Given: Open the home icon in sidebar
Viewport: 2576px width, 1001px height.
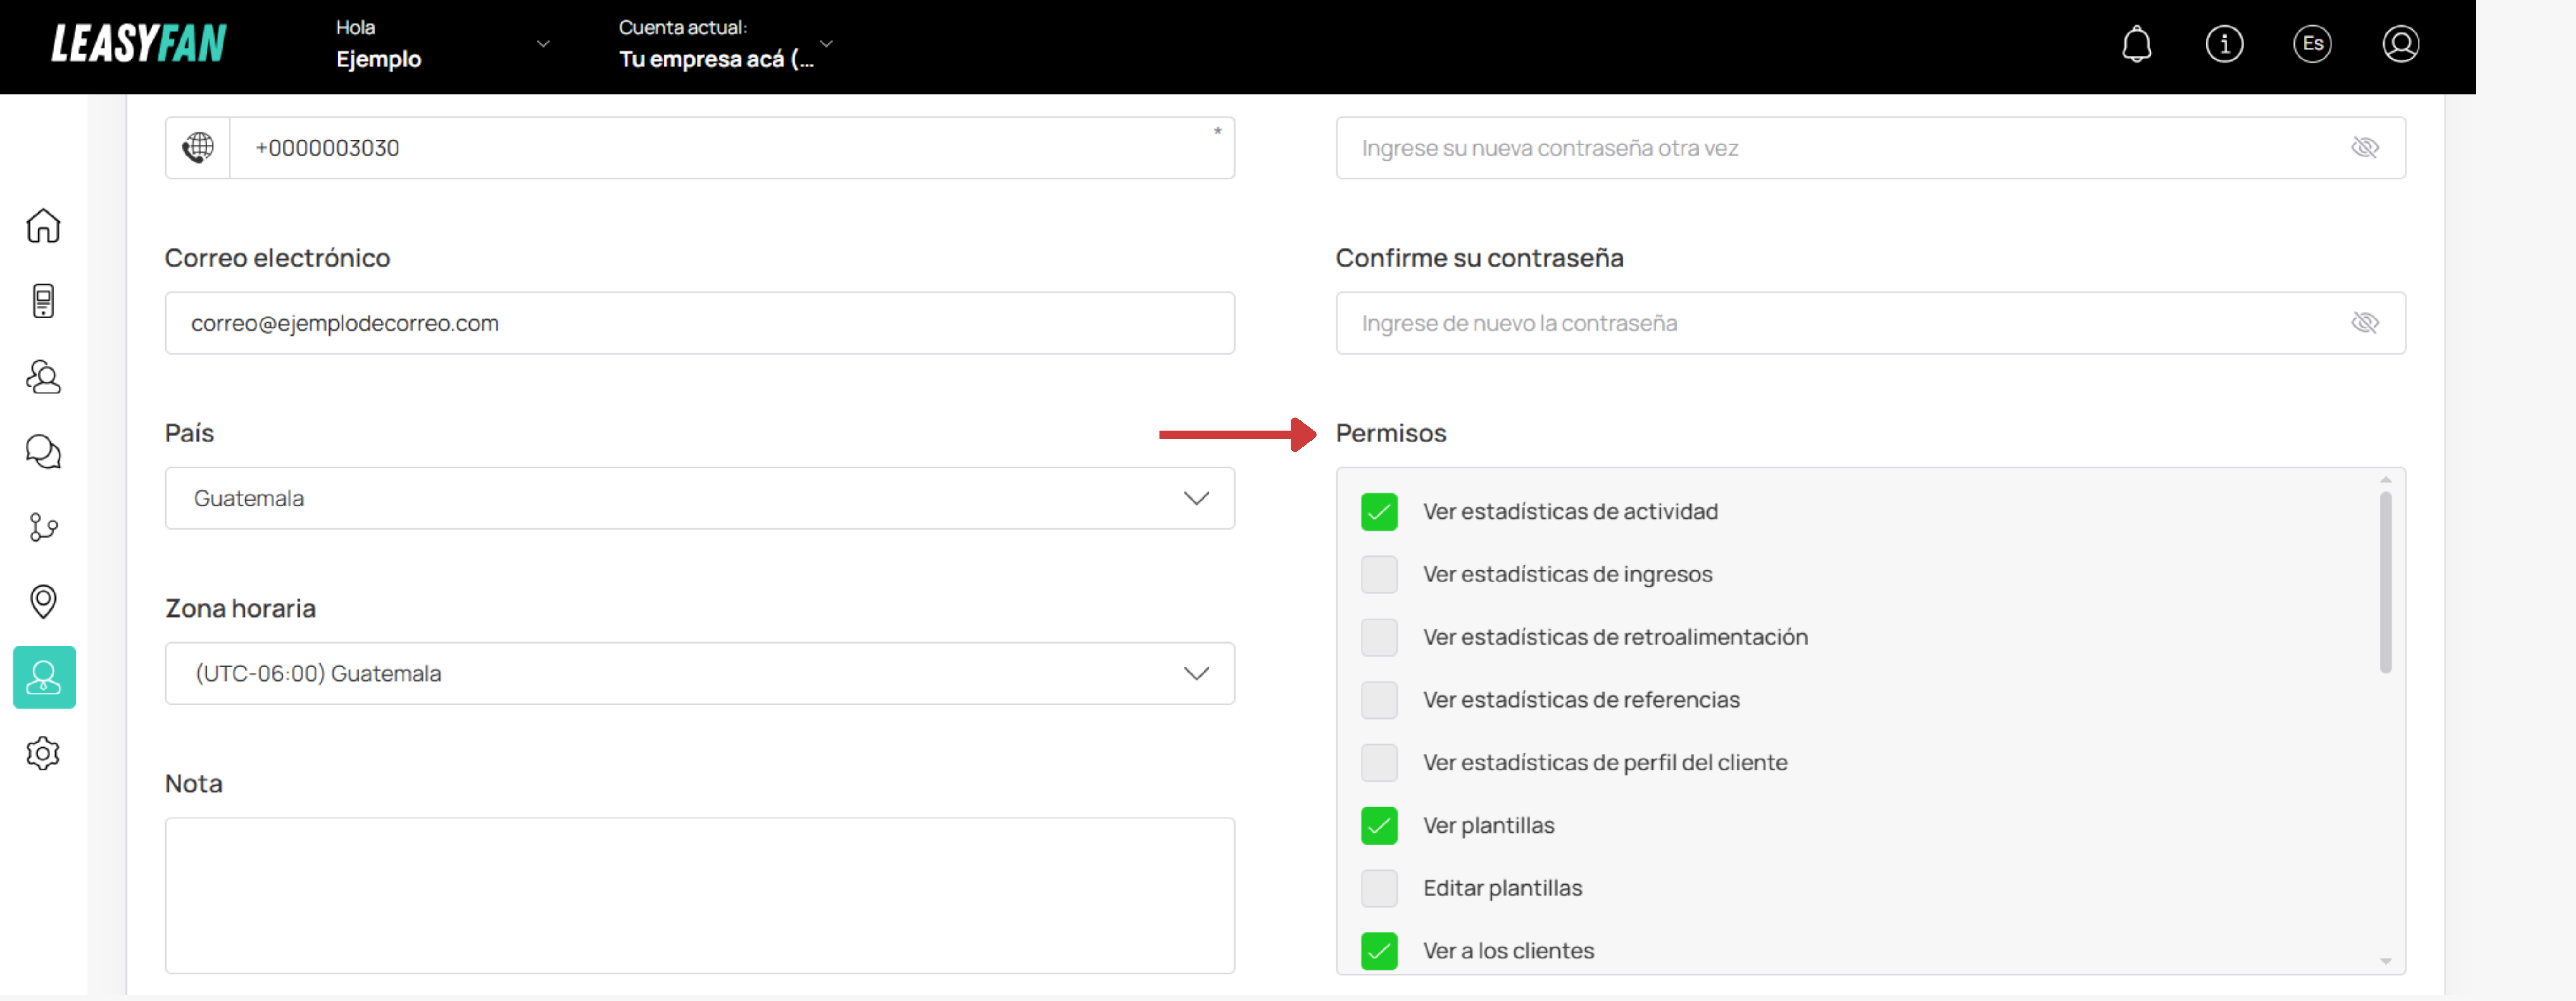Looking at the screenshot, I should pos(43,226).
